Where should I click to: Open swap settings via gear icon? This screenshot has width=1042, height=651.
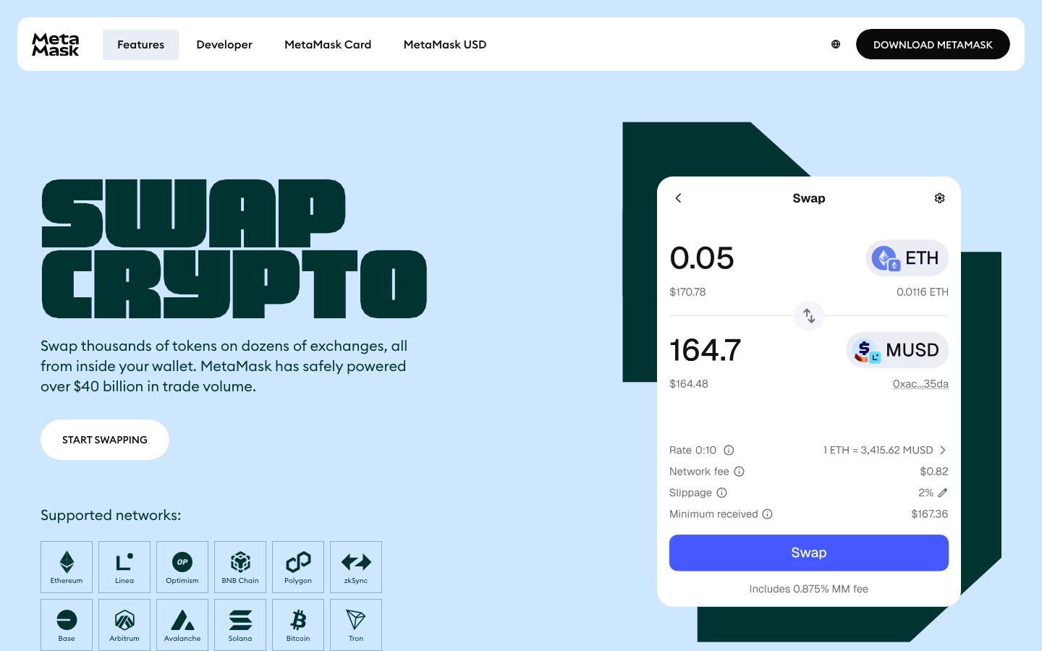(939, 197)
